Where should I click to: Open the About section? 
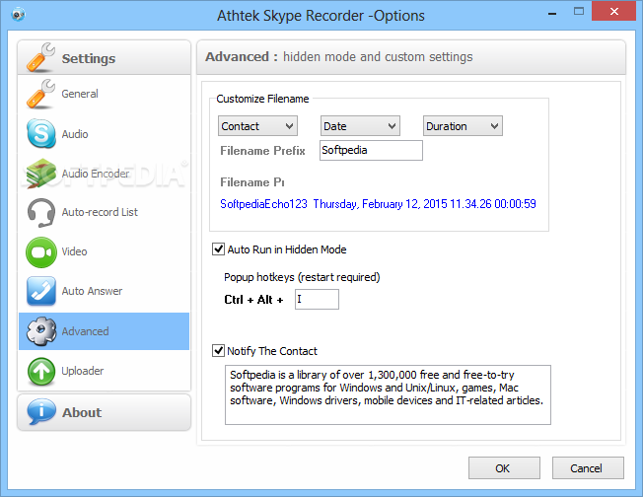(104, 412)
